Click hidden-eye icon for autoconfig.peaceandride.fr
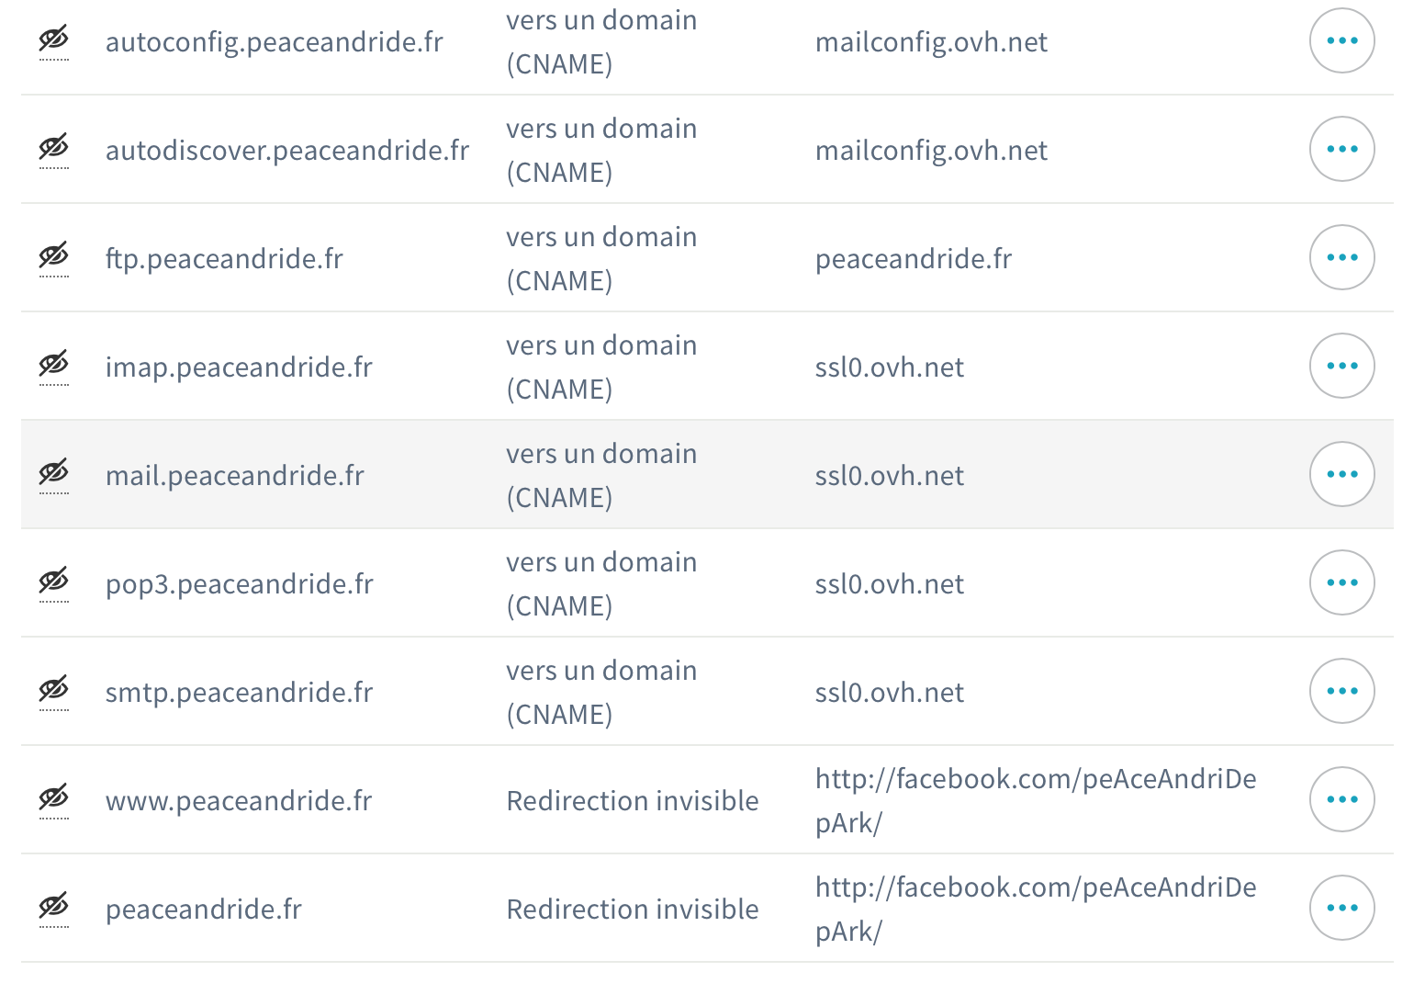Viewport: 1425px width, 983px height. point(54,40)
